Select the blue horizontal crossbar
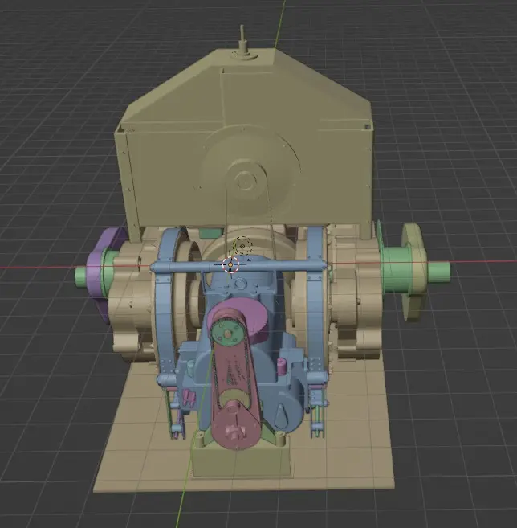This screenshot has height=528, width=517. click(x=238, y=267)
